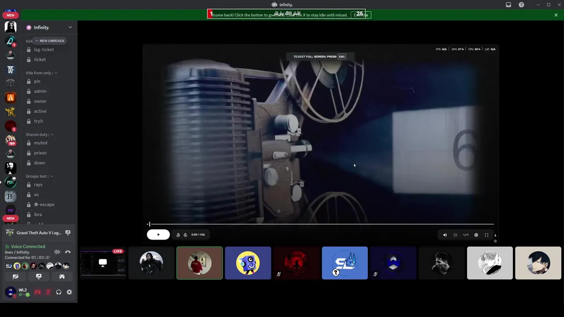Select the blue SL logo participant tile
The height and width of the screenshot is (317, 564).
(345, 263)
